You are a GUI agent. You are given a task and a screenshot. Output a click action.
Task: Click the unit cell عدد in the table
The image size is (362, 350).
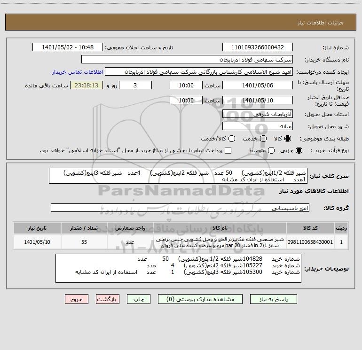point(130,242)
